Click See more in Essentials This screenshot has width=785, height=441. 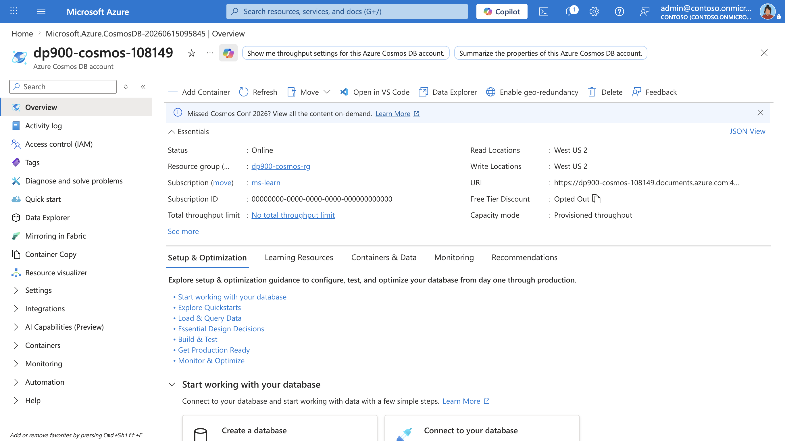pyautogui.click(x=183, y=231)
